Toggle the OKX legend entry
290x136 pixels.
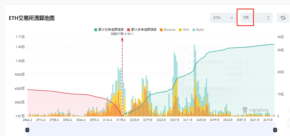pos(184,30)
